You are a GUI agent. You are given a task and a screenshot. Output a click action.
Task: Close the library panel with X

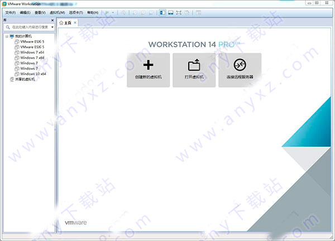tap(52, 20)
